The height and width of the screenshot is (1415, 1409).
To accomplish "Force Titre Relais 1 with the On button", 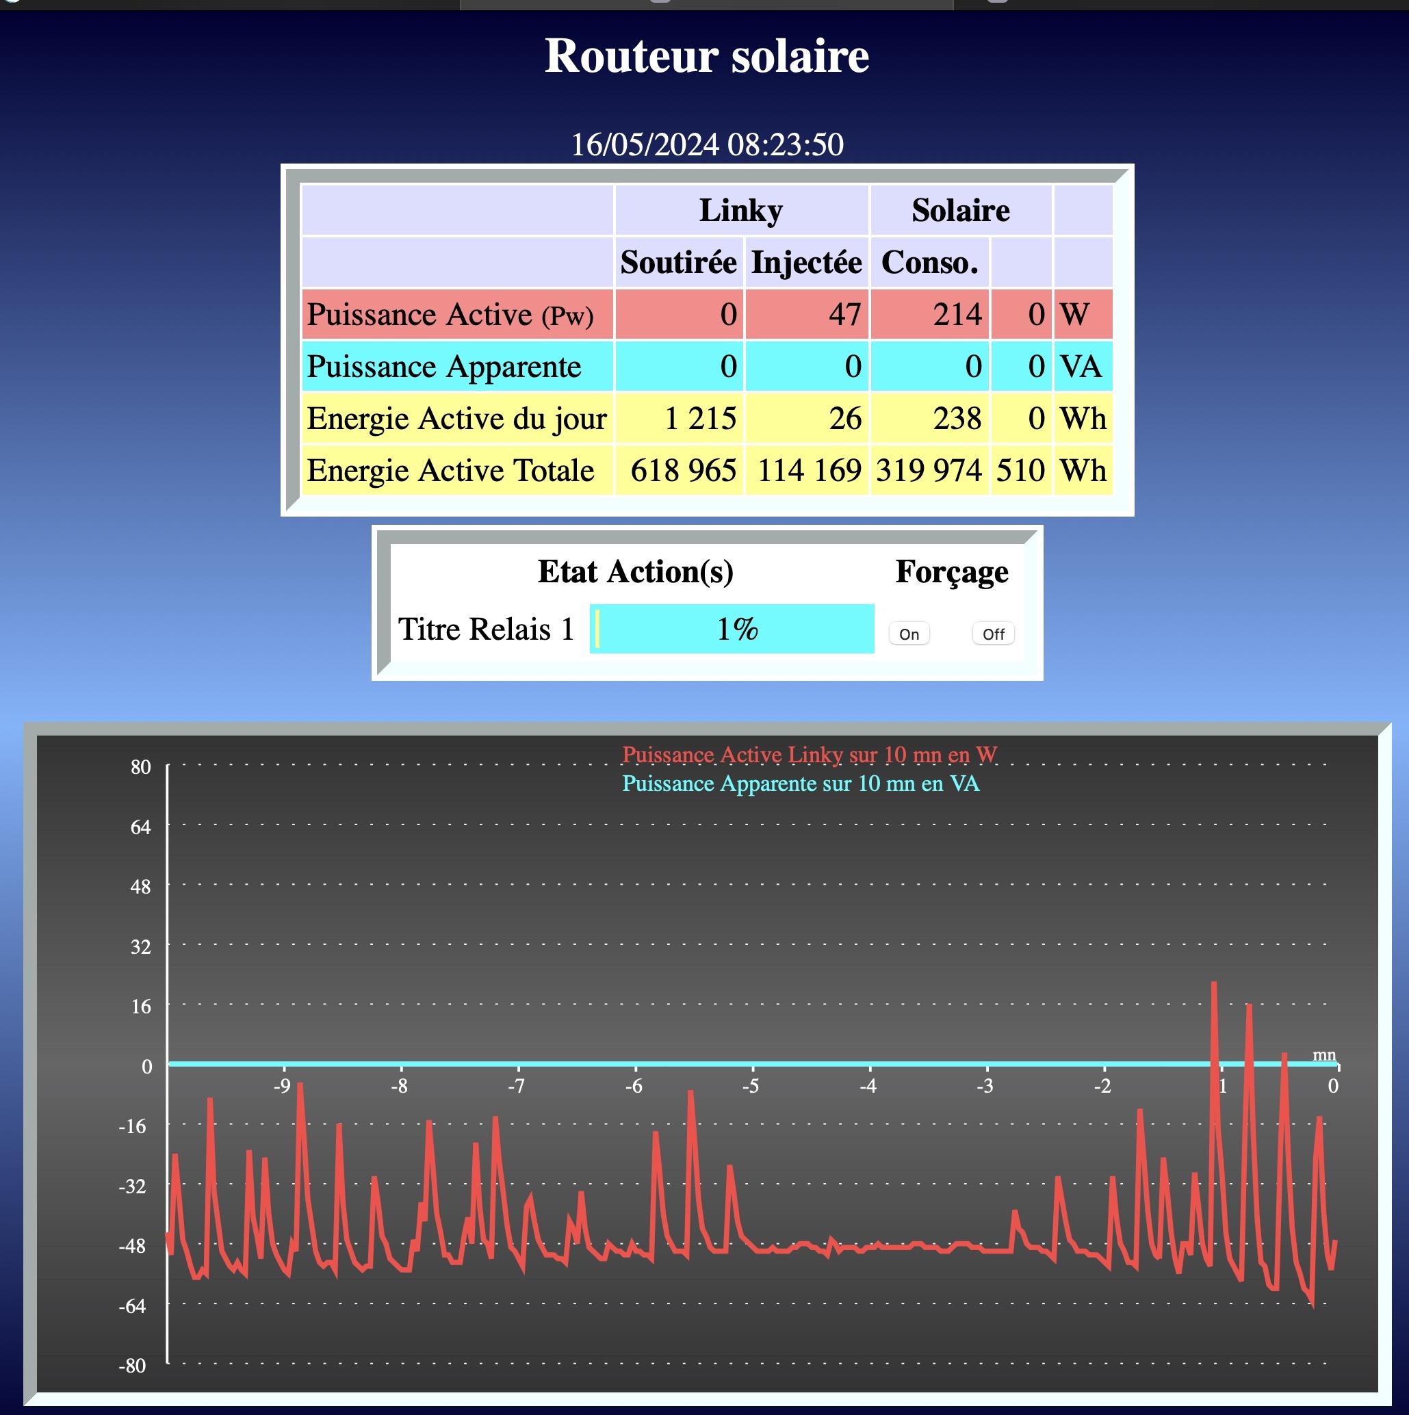I will pyautogui.click(x=909, y=634).
